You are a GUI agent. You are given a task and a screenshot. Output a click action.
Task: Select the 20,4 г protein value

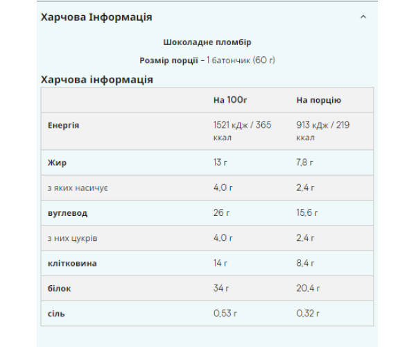tap(309, 288)
